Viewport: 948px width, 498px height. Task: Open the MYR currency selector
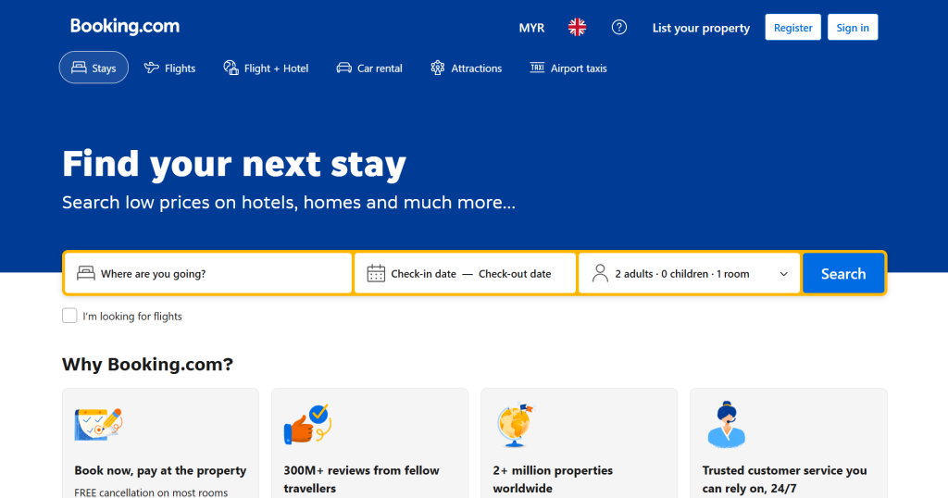[531, 28]
